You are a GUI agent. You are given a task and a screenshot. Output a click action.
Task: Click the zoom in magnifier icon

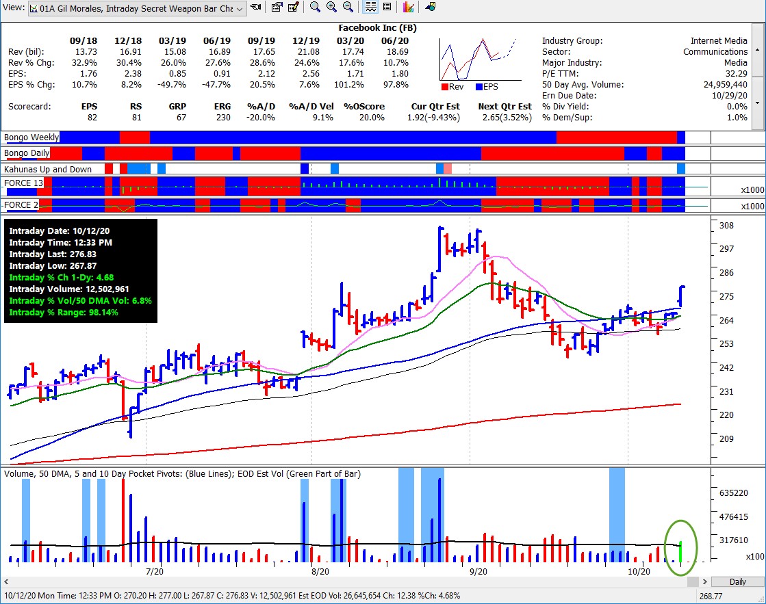332,7
